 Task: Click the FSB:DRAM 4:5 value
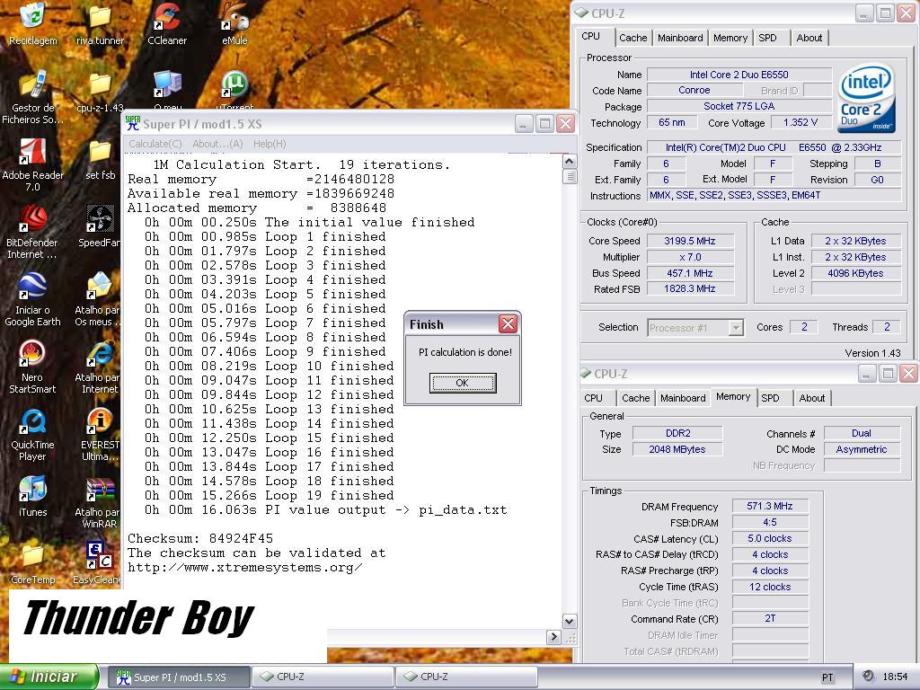tap(770, 522)
